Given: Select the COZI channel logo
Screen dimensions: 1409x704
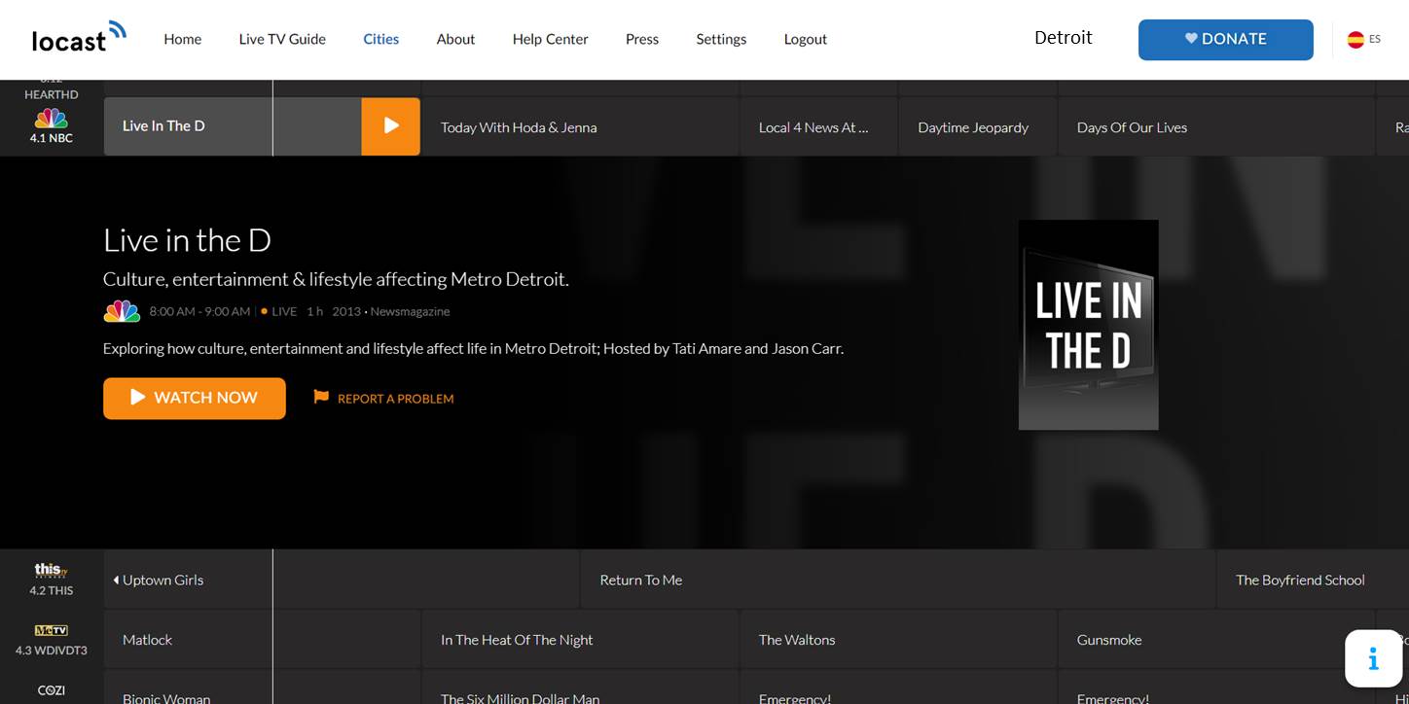Looking at the screenshot, I should click(51, 690).
